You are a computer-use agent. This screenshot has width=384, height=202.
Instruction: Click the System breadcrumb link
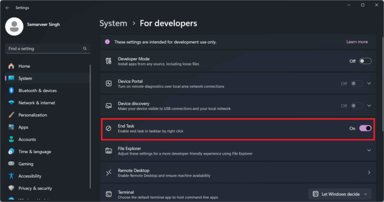coord(113,24)
